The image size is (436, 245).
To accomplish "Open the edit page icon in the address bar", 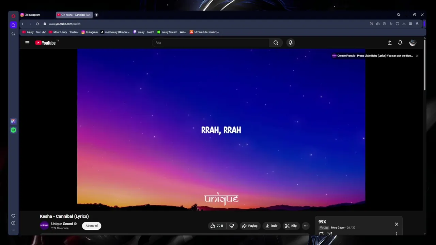I will (371, 24).
